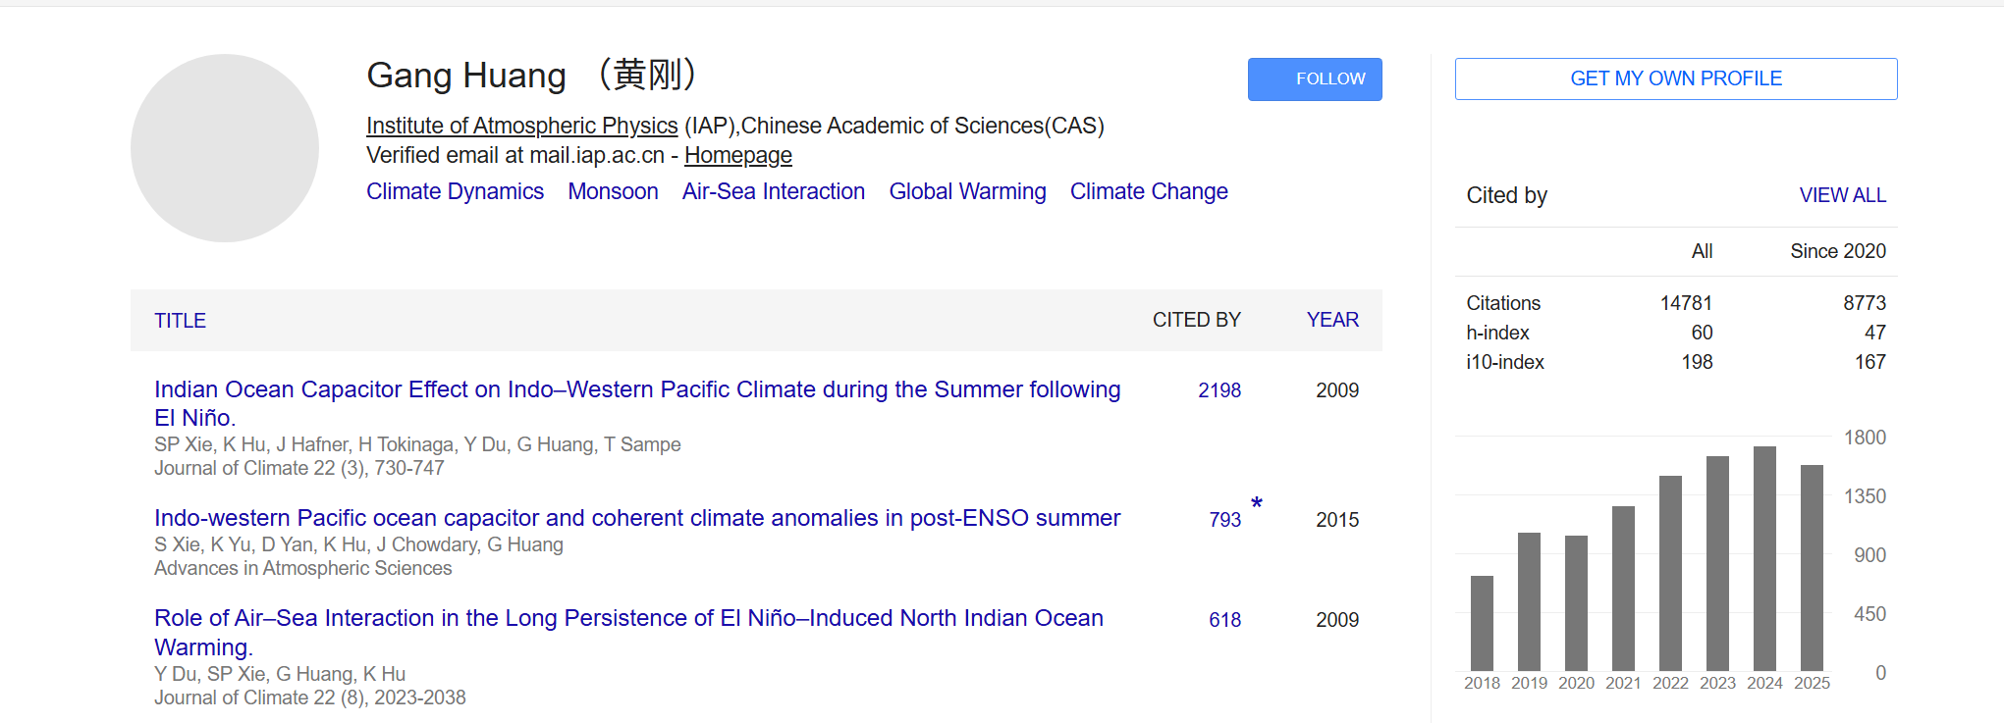Sort publications by YEAR column header
This screenshot has height=723, width=2004.
click(1332, 320)
